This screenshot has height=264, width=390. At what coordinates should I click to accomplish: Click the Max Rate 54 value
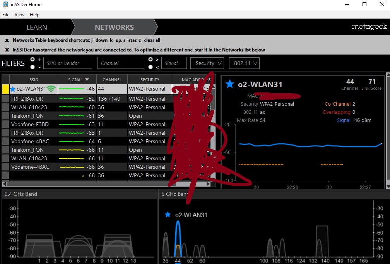[263, 120]
